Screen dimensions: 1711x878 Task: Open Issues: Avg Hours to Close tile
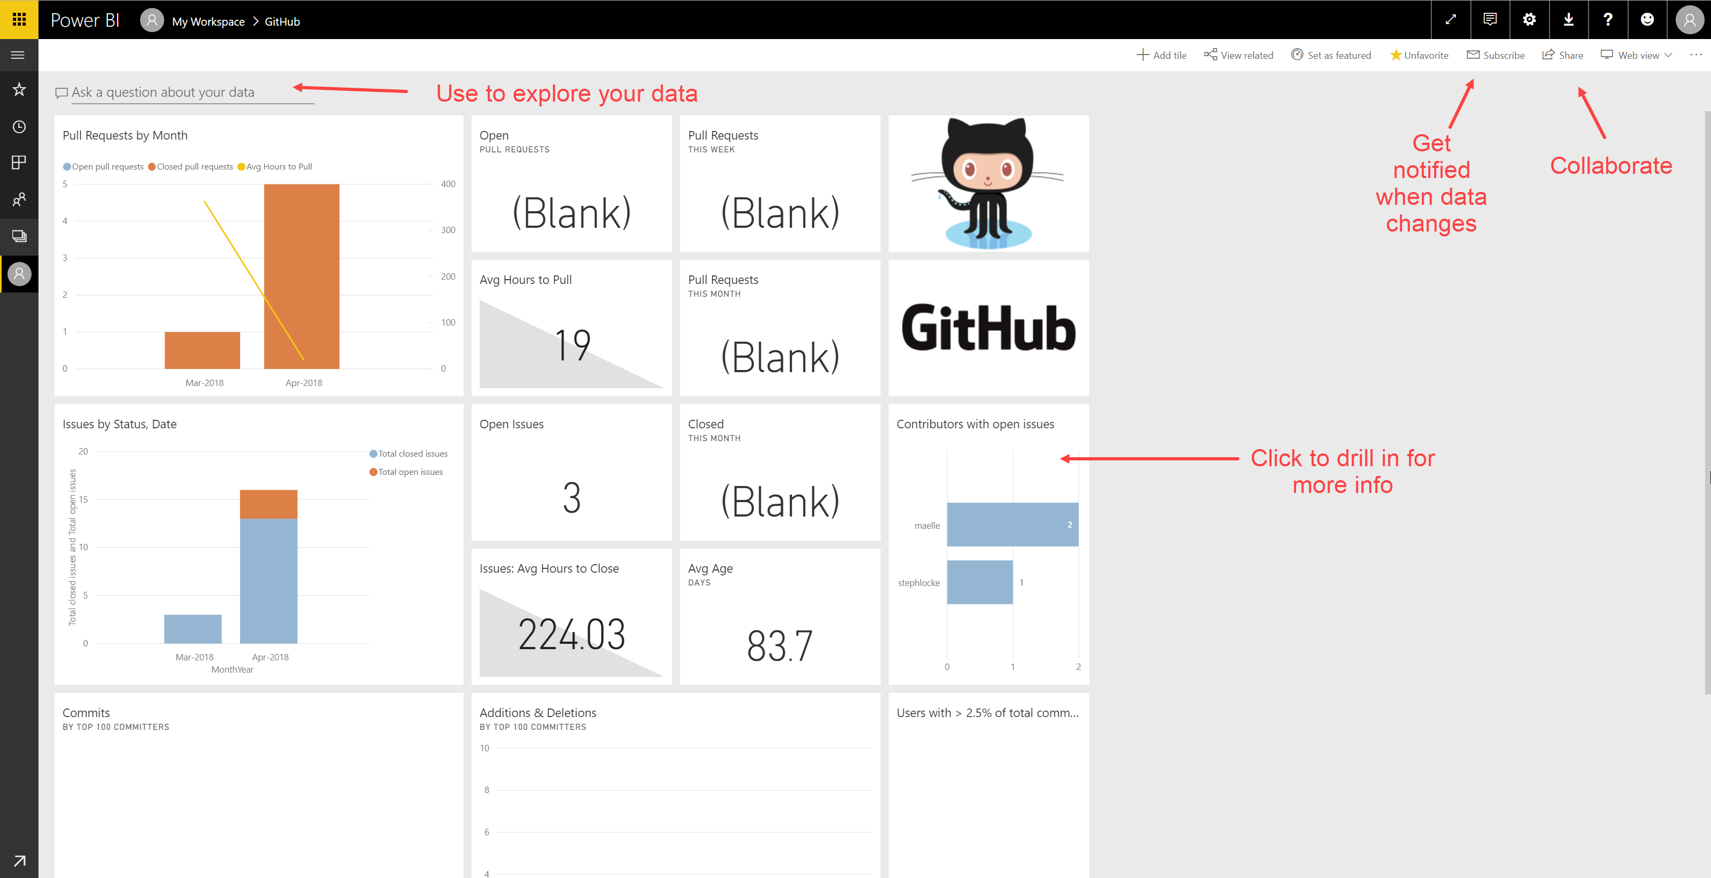571,617
